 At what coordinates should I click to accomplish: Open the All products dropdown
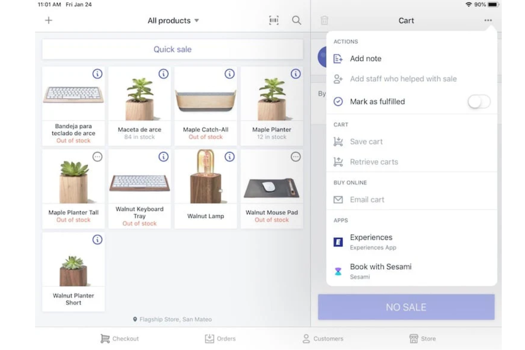[x=173, y=20]
